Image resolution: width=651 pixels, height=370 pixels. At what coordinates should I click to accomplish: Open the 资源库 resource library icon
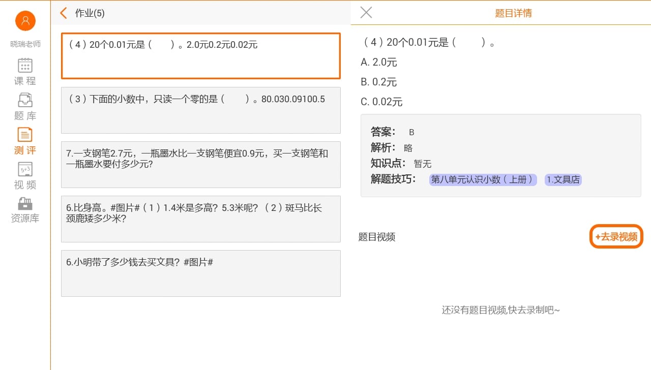click(x=25, y=203)
